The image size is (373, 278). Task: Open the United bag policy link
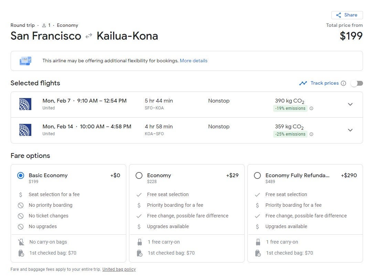click(x=119, y=269)
